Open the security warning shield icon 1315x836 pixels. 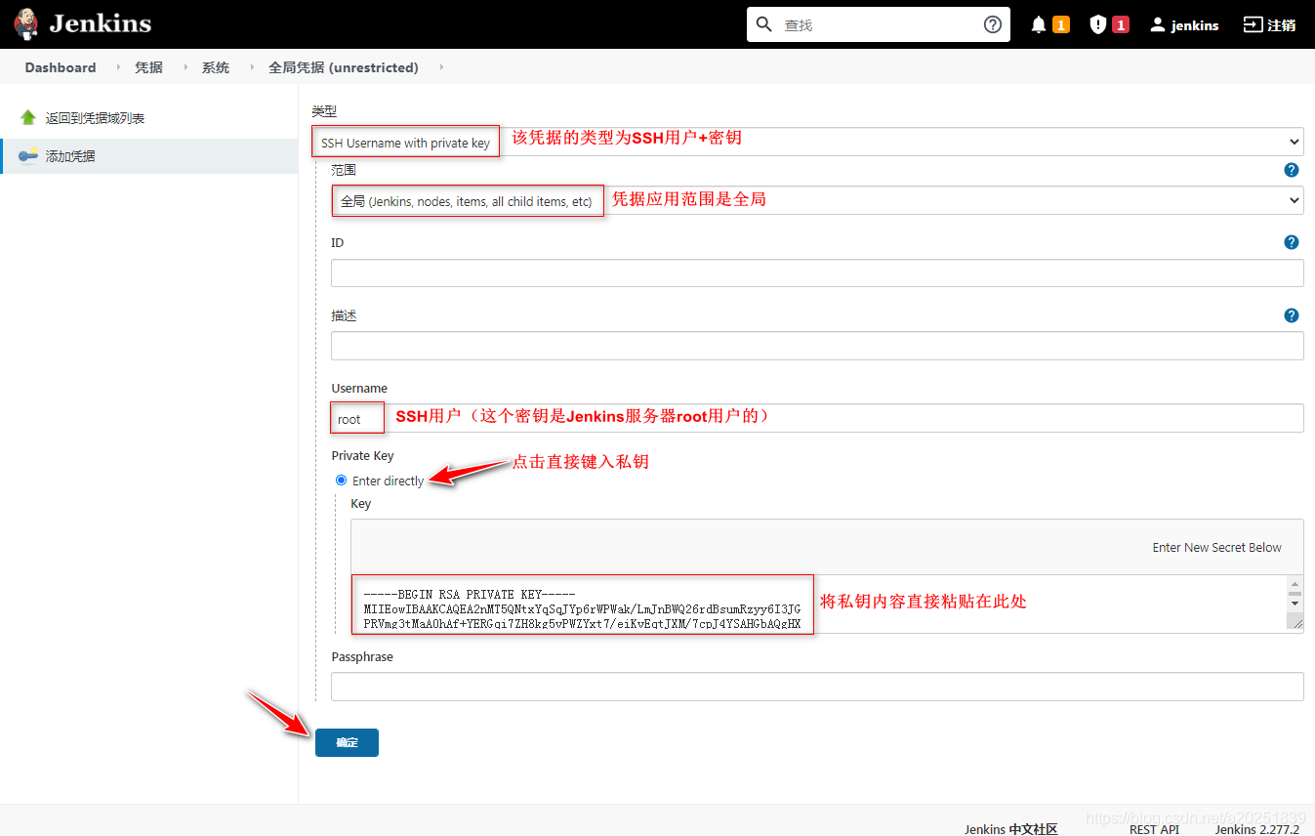click(x=1098, y=24)
